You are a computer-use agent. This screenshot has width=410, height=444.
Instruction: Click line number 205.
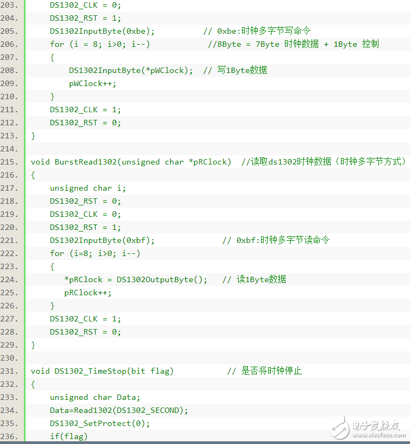[x=9, y=31]
